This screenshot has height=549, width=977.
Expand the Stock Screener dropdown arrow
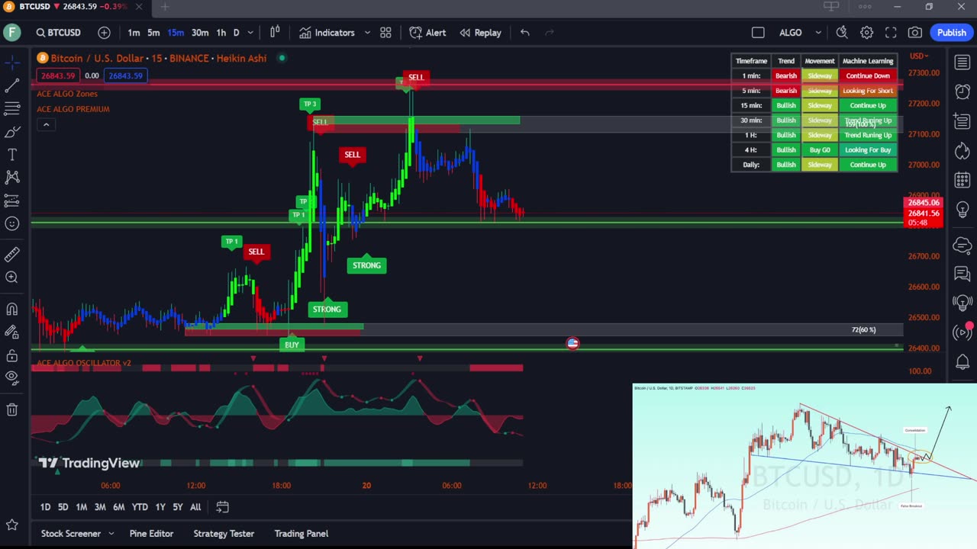click(x=111, y=534)
